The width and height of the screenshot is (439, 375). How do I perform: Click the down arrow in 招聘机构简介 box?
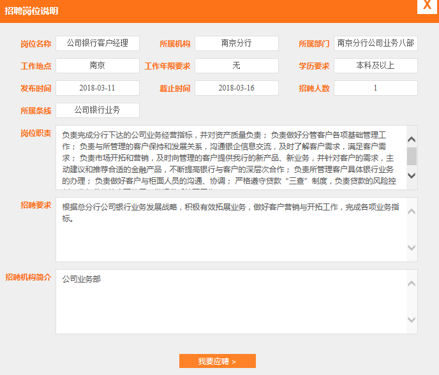point(412,320)
